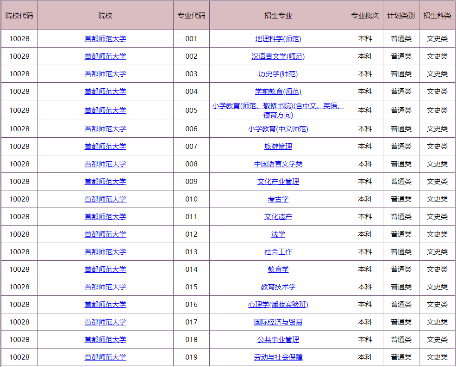Open the 学前教育(师范) major link
This screenshot has width=456, height=367.
(x=278, y=92)
